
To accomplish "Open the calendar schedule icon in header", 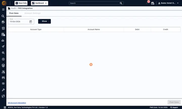I will [x=153, y=3].
